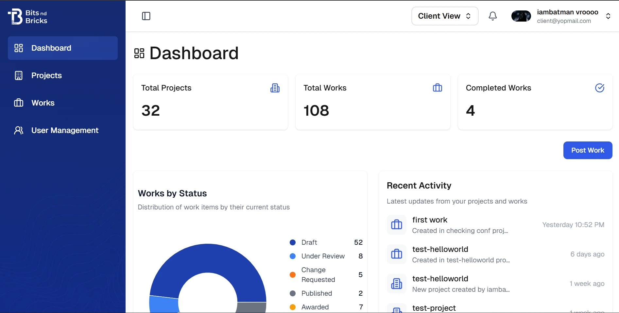Open the notifications bell
This screenshot has width=619, height=313.
point(492,16)
